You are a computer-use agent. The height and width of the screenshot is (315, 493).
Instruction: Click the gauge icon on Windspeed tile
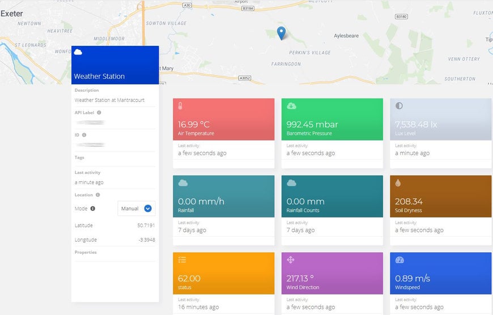[x=399, y=260]
